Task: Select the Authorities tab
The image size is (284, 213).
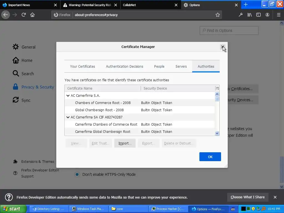Action: pyautogui.click(x=206, y=67)
